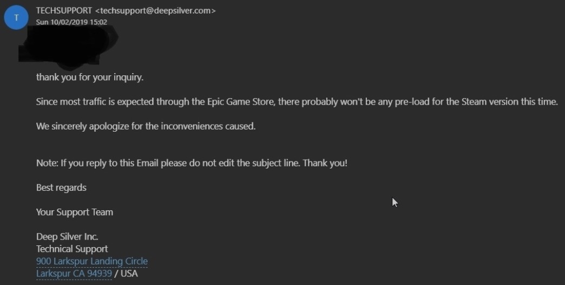Open the 900 Larkspur Landing Circle address link
Image resolution: width=565 pixels, height=285 pixels.
(x=92, y=261)
